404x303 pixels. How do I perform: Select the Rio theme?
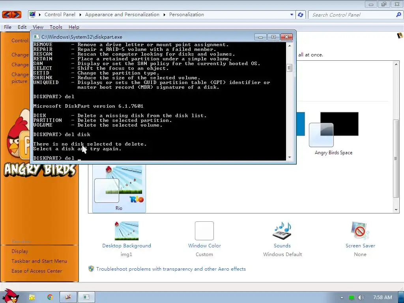pyautogui.click(x=119, y=189)
